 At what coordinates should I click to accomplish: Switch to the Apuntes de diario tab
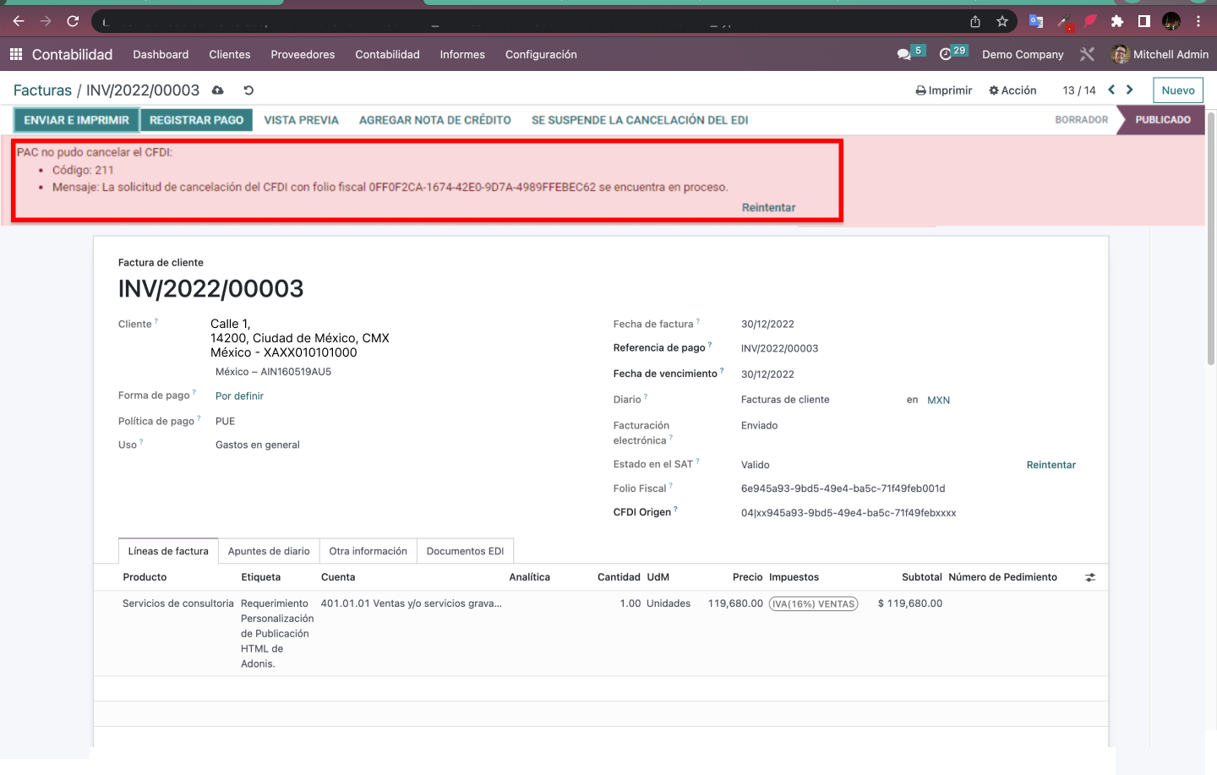pos(269,551)
